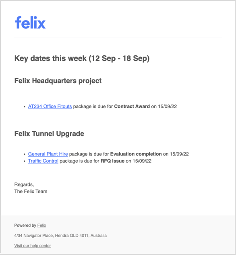Click the Felix link after Powered by
This screenshot has width=236, height=255.
(x=42, y=226)
